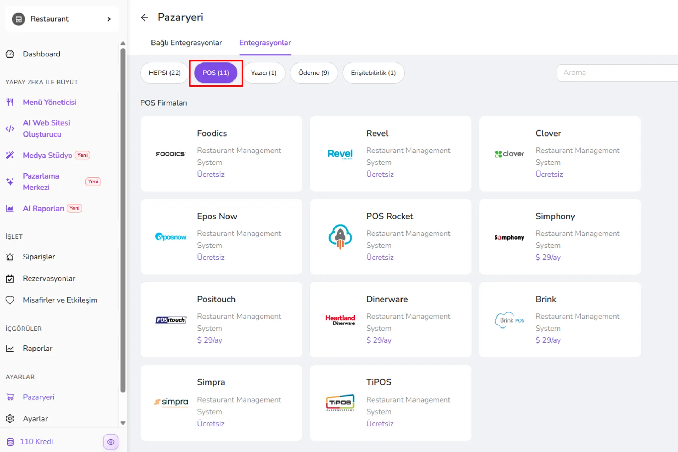Click the Pazaryeri cart icon in sidebar
This screenshot has width=678, height=452.
coord(10,397)
